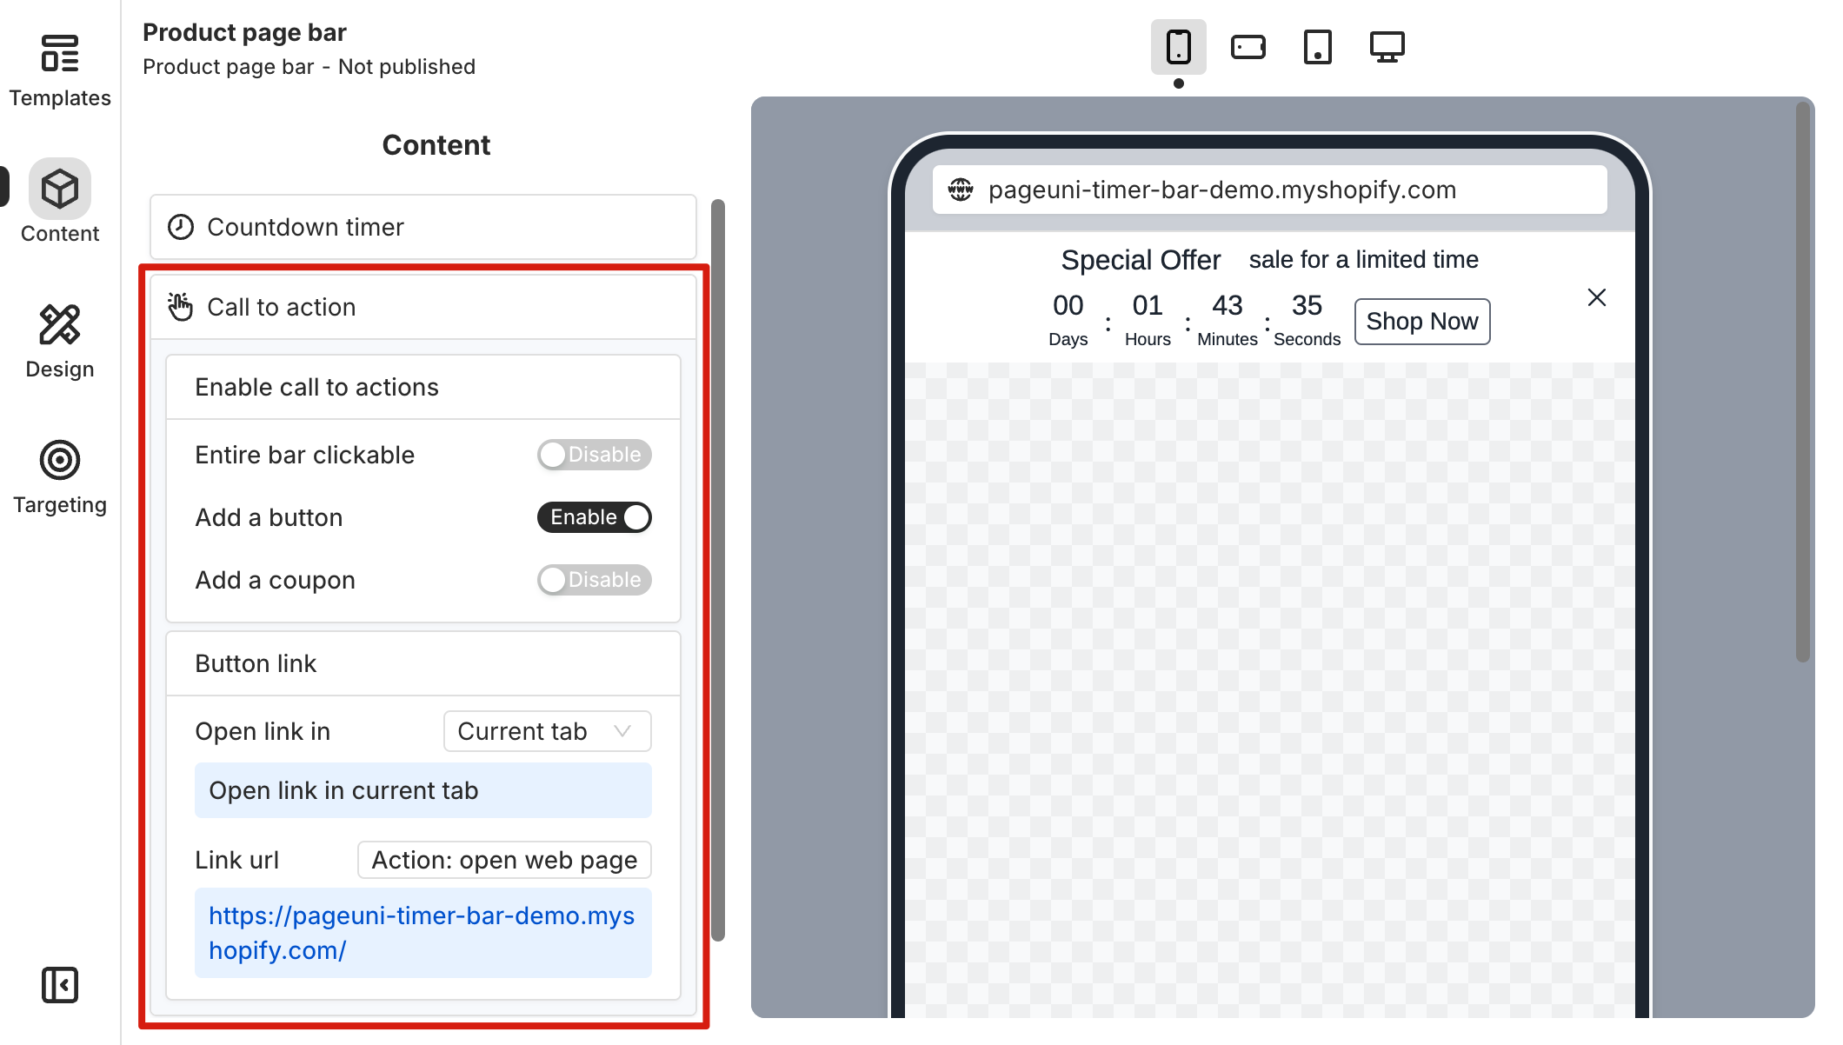This screenshot has height=1045, width=1843.
Task: Click the Special Offer heading in preview
Action: (x=1141, y=260)
